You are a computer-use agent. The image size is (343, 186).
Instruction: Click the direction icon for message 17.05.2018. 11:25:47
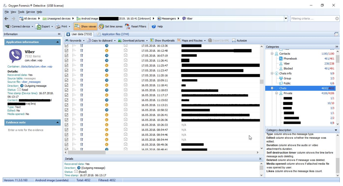click(x=106, y=65)
